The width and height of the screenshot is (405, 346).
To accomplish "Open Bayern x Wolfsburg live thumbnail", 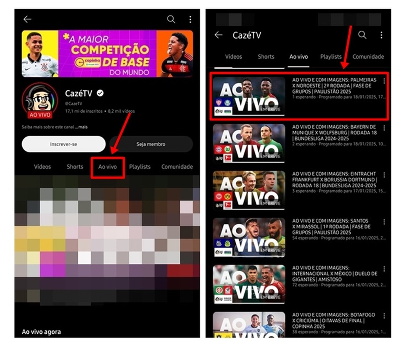I will pos(249,143).
